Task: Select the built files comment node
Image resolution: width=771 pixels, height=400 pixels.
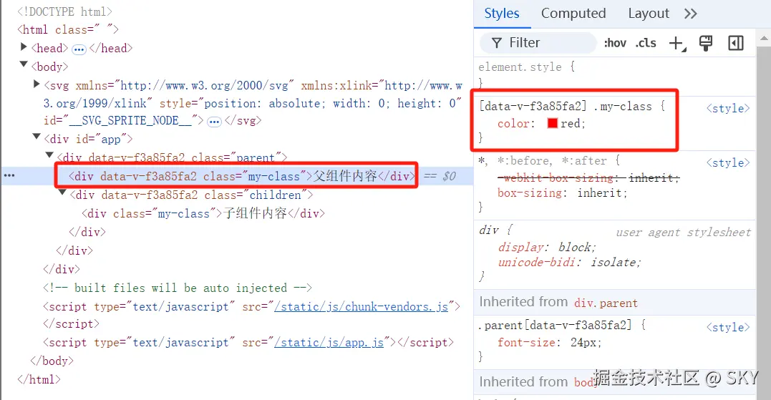Action: pyautogui.click(x=177, y=288)
